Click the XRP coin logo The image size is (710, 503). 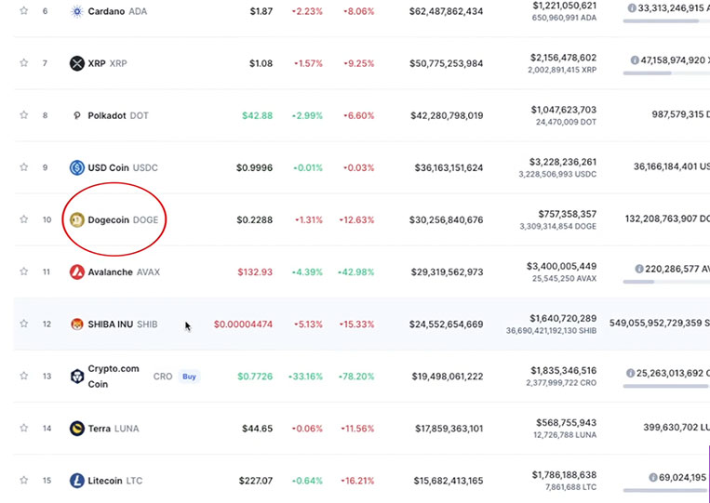pos(77,63)
